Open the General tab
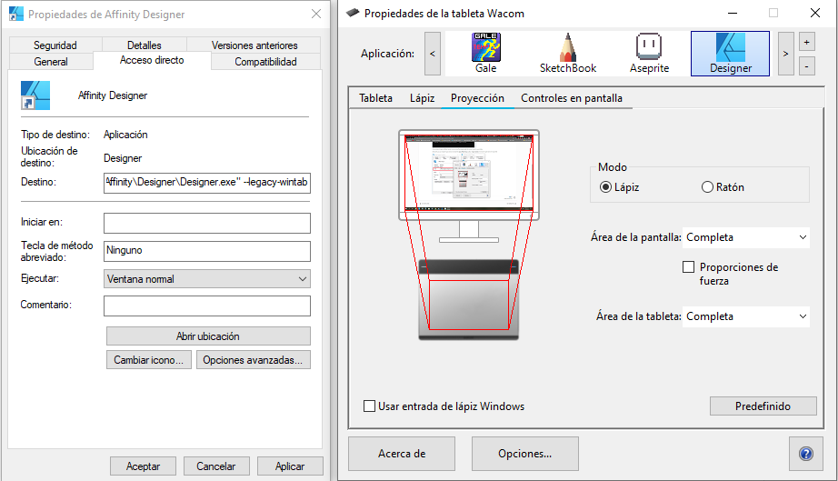Viewport: 838px width, 481px height. tap(51, 62)
